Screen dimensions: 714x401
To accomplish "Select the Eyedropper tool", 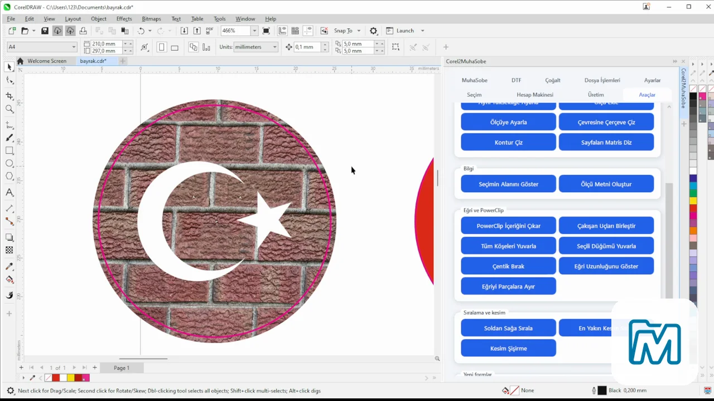I will pos(9,266).
